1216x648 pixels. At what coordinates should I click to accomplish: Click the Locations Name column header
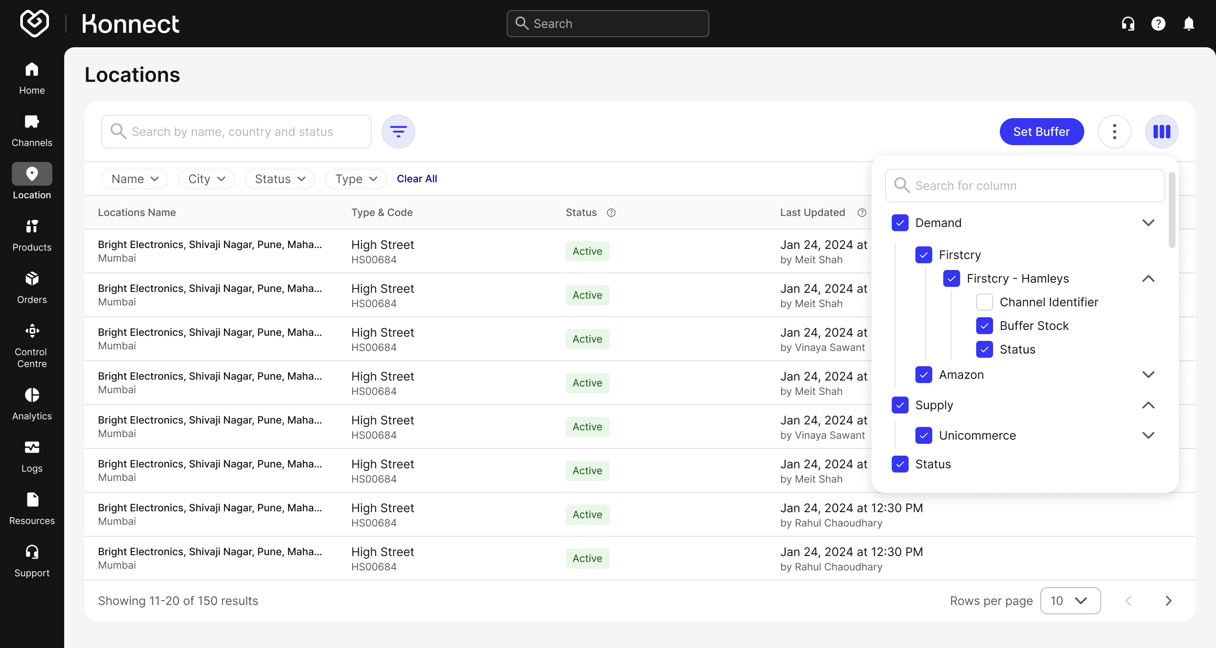[137, 213]
